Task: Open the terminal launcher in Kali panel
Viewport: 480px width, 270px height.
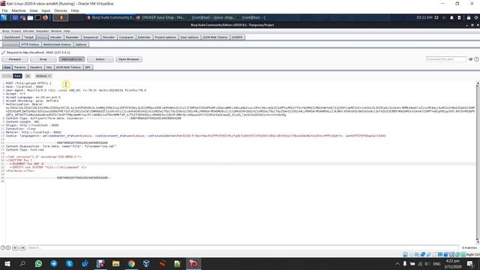Action: tap(37, 18)
